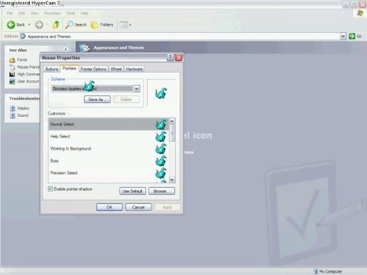
Task: Toggle Enable pointer shadow checkbox
Action: coord(50,189)
